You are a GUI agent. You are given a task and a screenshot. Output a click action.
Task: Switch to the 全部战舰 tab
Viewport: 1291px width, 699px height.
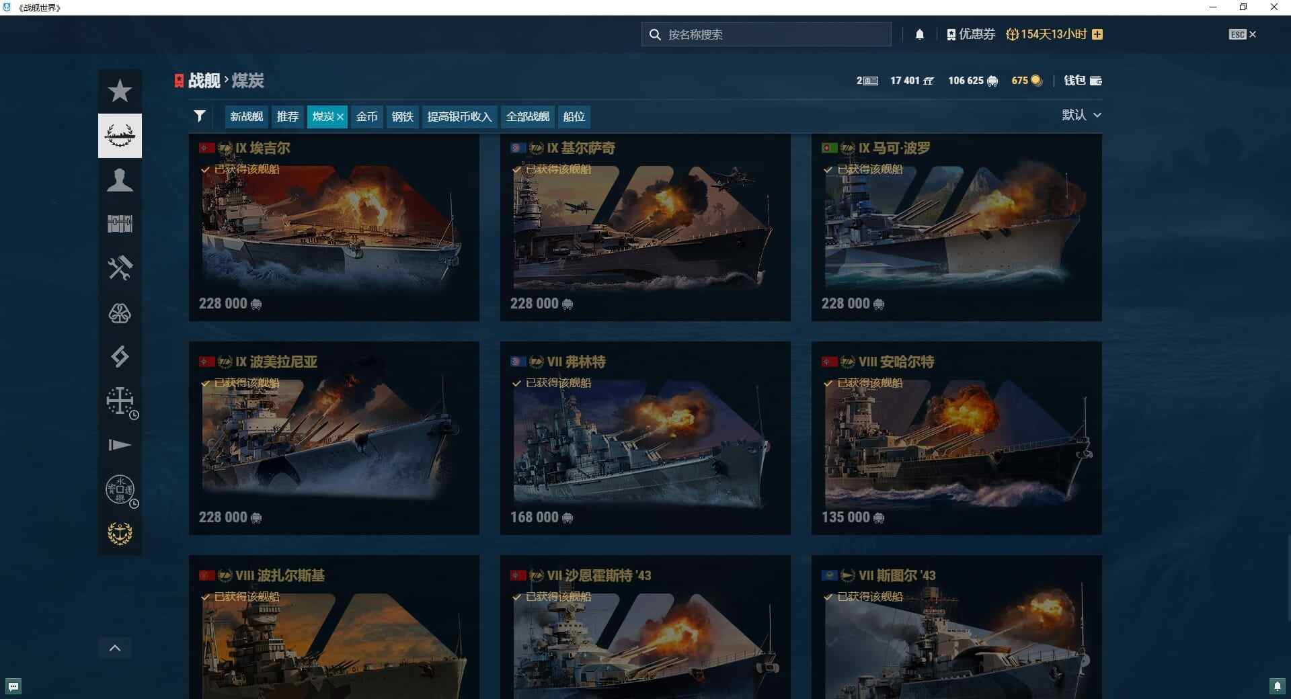[x=527, y=116]
